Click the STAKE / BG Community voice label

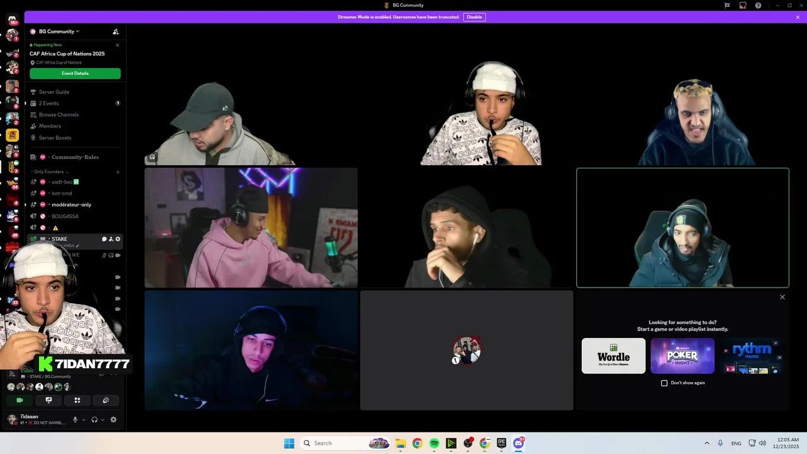coord(50,376)
